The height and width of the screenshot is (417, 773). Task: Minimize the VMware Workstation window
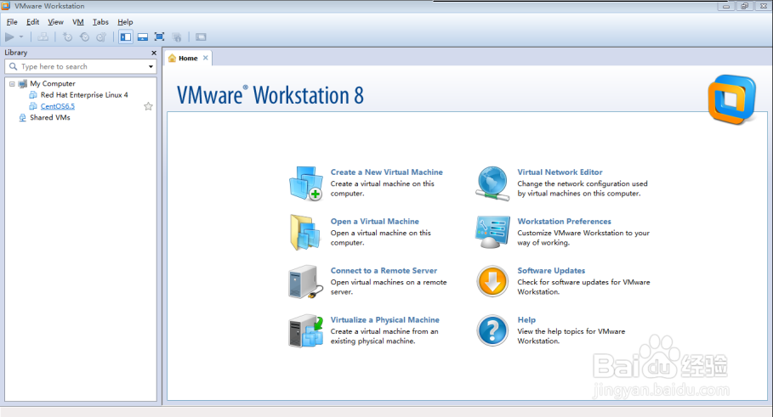(725, 6)
